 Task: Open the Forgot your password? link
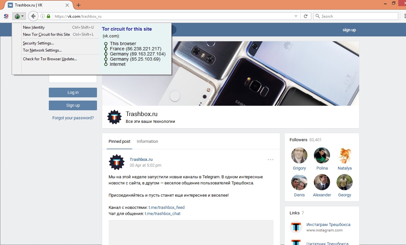(73, 118)
